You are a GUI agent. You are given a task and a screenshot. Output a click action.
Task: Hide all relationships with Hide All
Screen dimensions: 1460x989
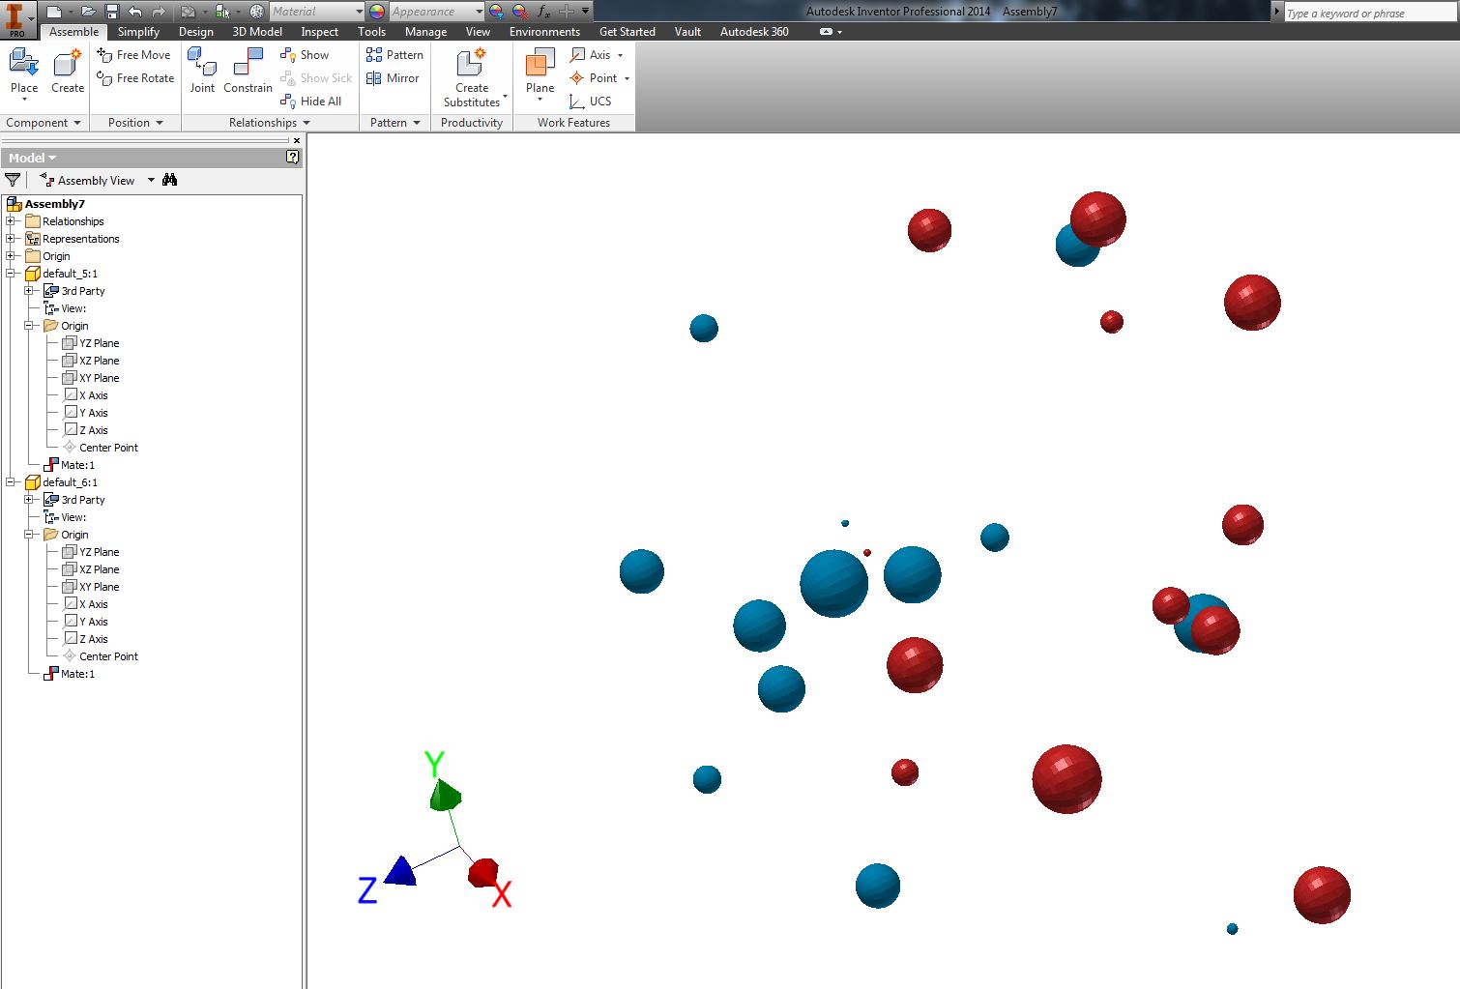(310, 102)
